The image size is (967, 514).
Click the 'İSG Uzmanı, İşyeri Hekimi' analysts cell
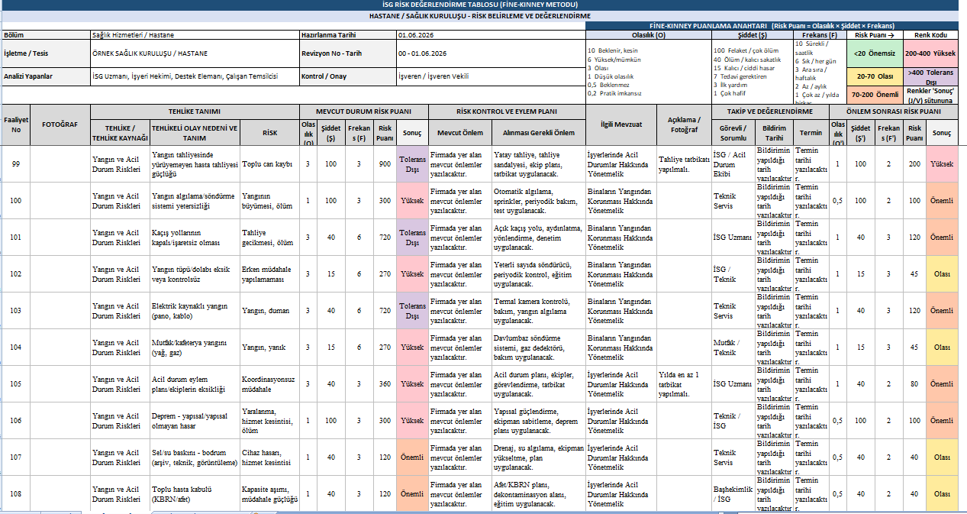195,76
